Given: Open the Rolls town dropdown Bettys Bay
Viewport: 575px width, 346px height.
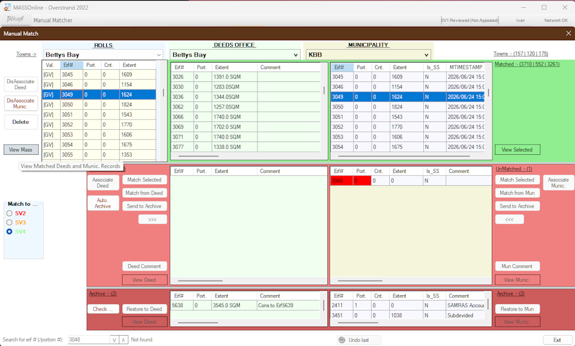Looking at the screenshot, I should [x=103, y=55].
